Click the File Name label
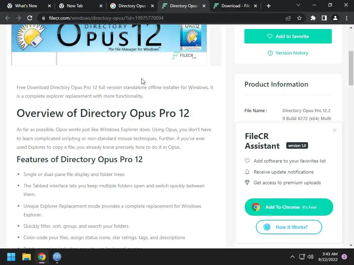This screenshot has height=265, width=354. coord(255,111)
